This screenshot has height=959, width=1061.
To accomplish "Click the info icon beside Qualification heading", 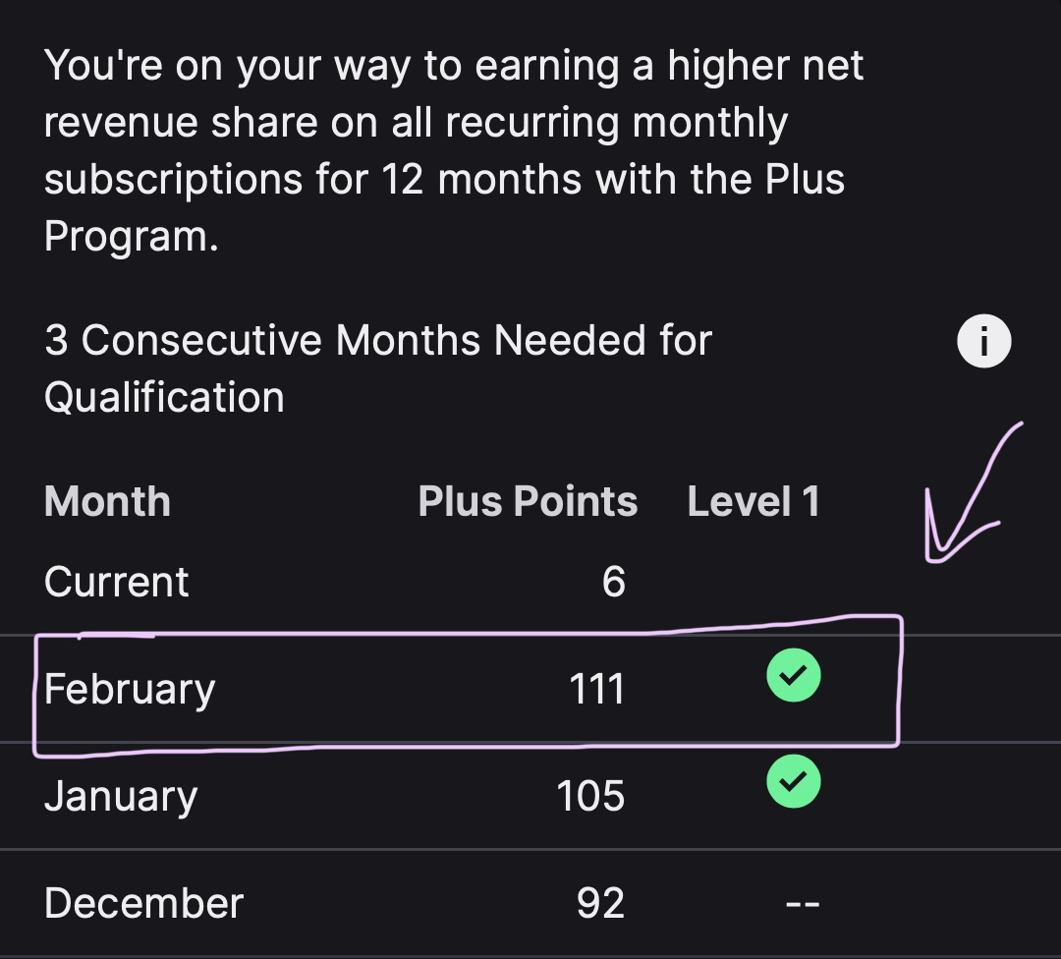I will [x=983, y=342].
